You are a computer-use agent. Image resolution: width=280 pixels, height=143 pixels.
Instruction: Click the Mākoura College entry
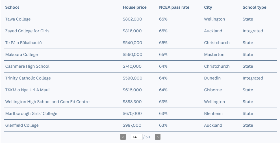tap(21, 55)
